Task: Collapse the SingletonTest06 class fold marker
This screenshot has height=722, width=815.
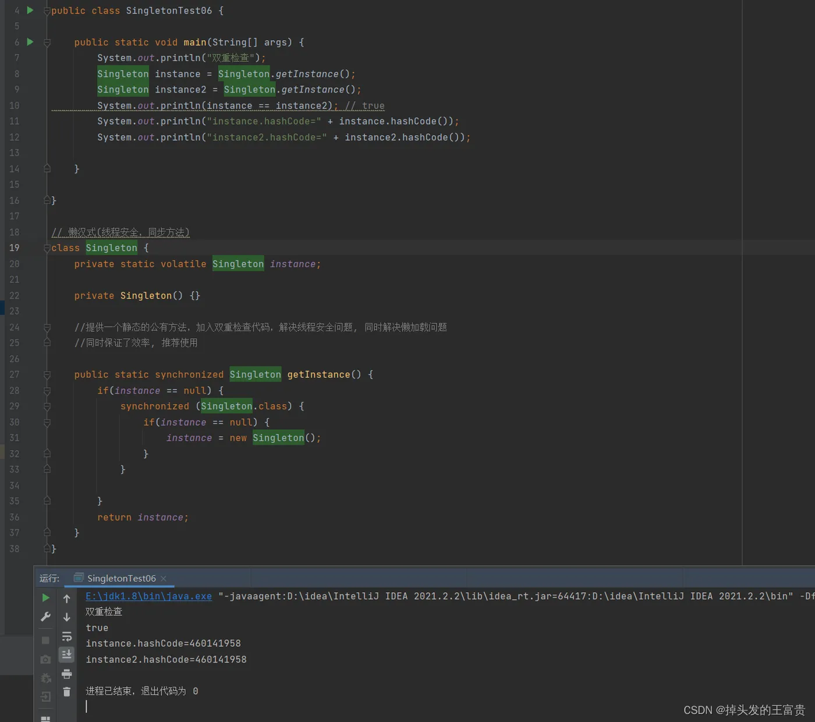Action: pyautogui.click(x=47, y=11)
